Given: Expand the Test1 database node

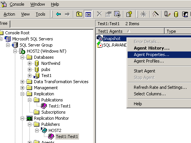Looking at the screenshot, I should click(29, 76).
